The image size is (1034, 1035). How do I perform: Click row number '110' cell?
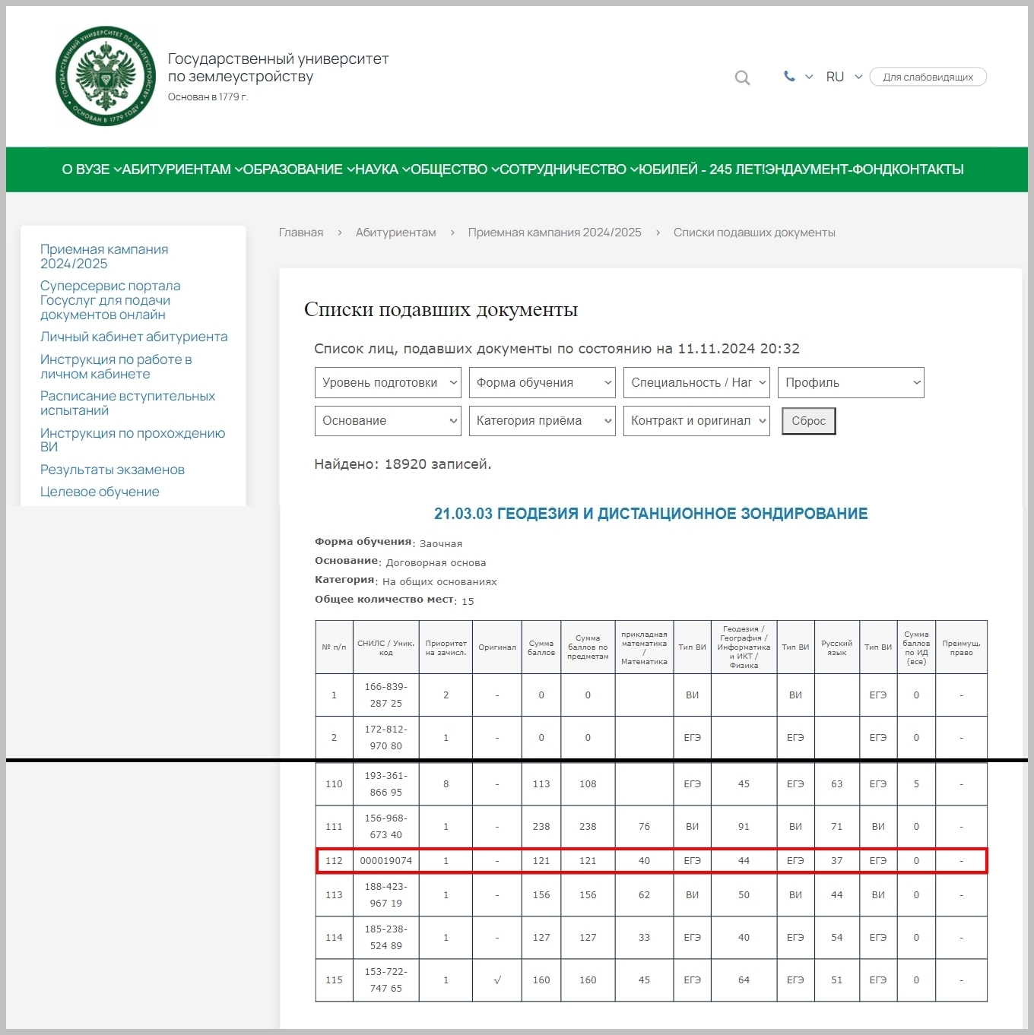click(x=334, y=784)
